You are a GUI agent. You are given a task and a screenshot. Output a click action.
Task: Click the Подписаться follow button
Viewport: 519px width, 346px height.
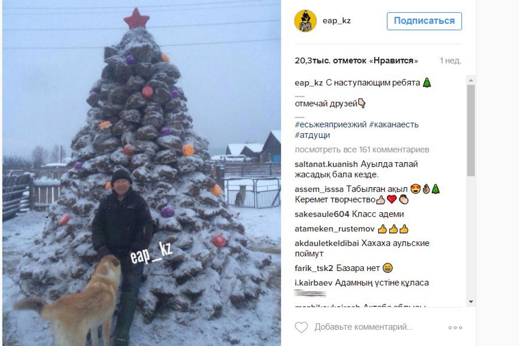(424, 21)
